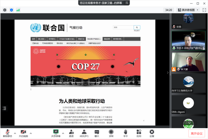
Task: Toggle 录制 recording
Action: [111, 133]
